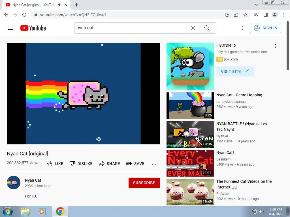Open the taskbar media player icon
This screenshot has width=290, height=217.
pyautogui.click(x=42, y=212)
